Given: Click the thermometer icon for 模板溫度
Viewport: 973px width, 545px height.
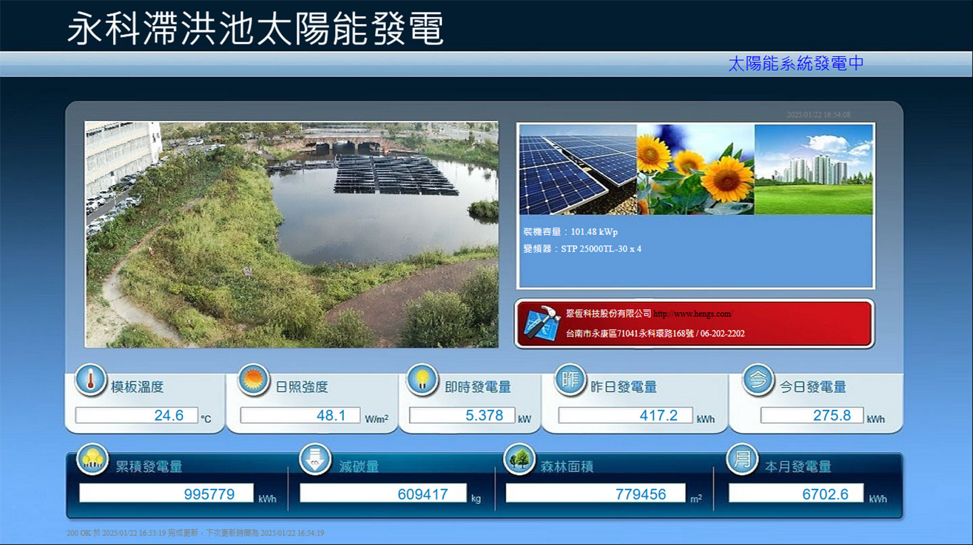Looking at the screenshot, I should [91, 380].
